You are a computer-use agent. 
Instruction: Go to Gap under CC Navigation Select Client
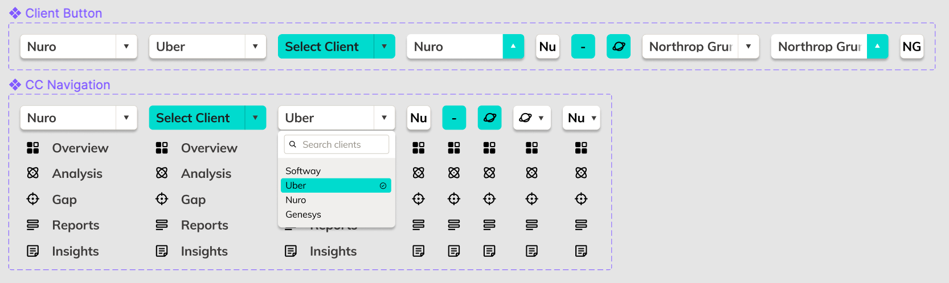pos(181,199)
